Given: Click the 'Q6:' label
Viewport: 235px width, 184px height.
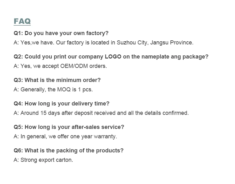Looking at the screenshot, I should tap(18, 151).
